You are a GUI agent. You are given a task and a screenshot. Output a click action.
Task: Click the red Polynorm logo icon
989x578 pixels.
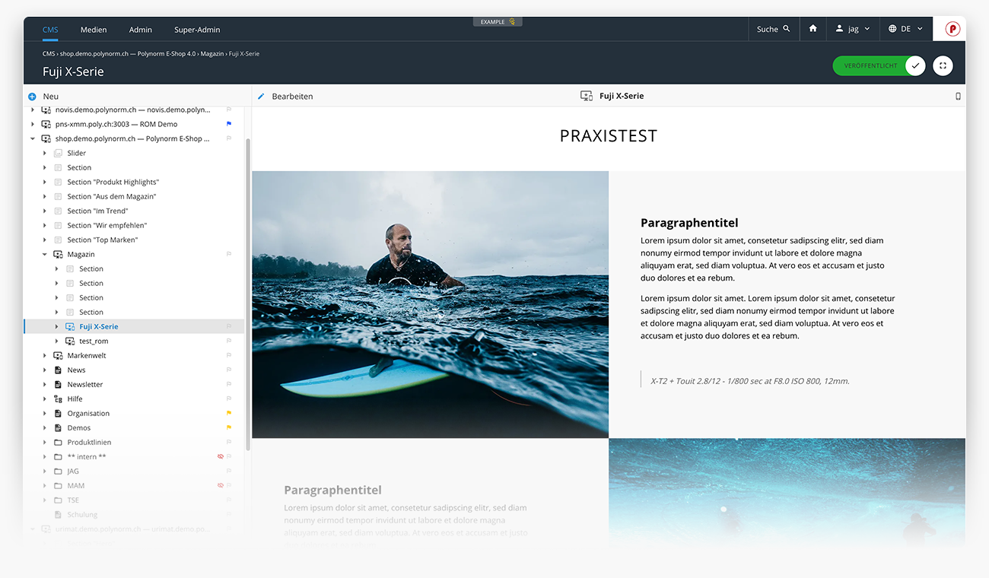(952, 29)
